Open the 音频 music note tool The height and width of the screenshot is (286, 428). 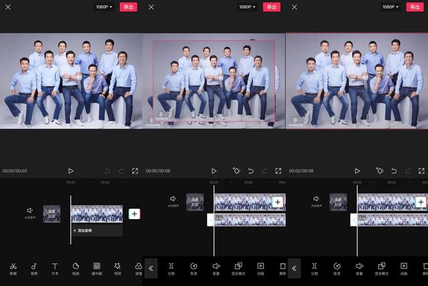(34, 269)
